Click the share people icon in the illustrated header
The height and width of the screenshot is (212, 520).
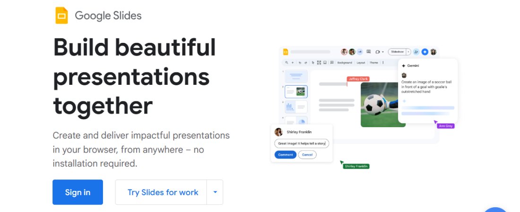click(x=416, y=52)
